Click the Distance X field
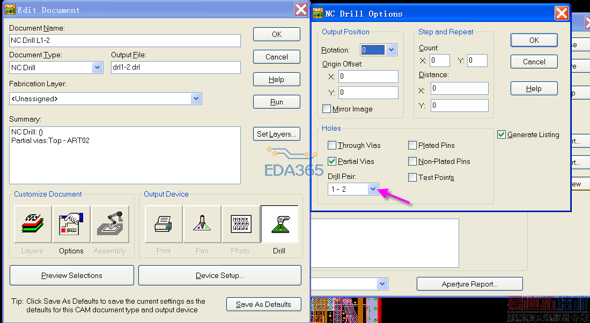Viewport: 590px width, 323px height. [460, 88]
